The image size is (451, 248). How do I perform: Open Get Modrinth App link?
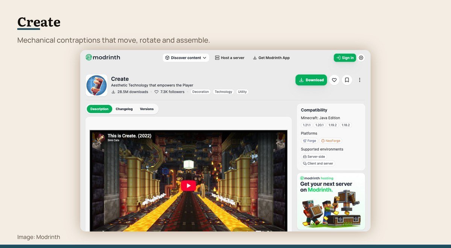tap(271, 58)
